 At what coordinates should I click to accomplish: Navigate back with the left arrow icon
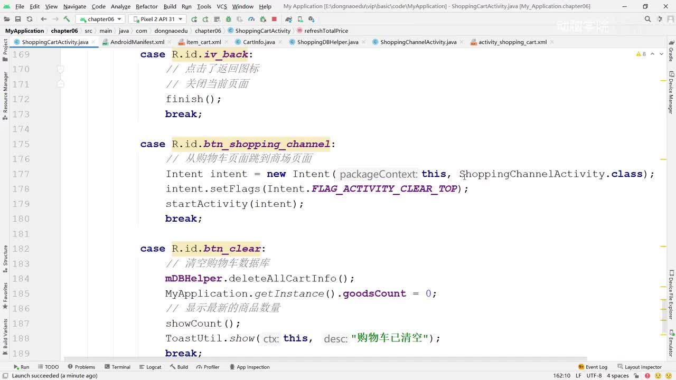44,19
